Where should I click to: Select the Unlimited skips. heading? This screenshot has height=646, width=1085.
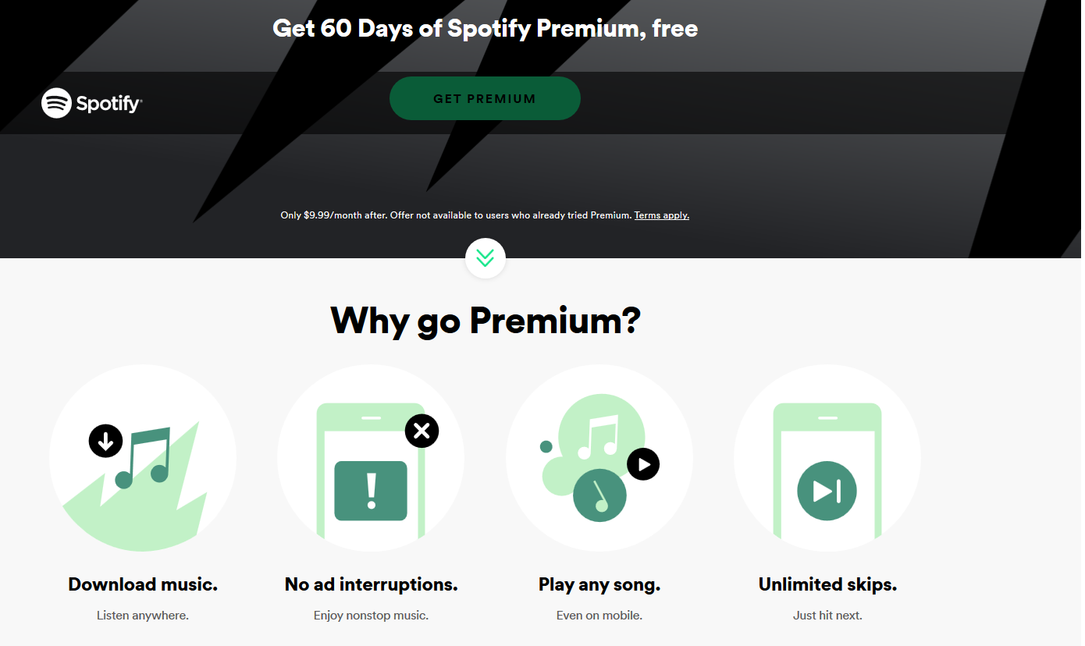point(827,584)
